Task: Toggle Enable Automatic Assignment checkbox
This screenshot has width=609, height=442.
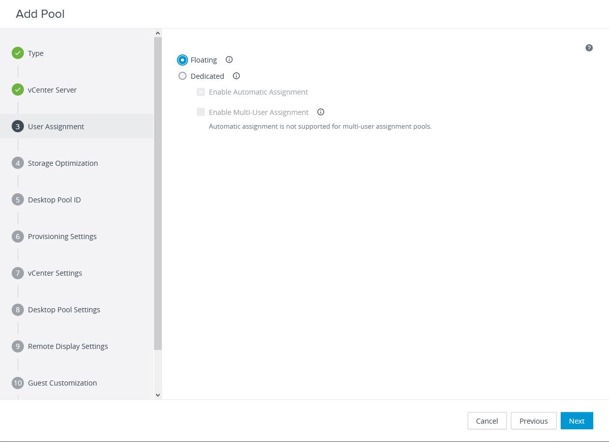Action: click(x=201, y=92)
